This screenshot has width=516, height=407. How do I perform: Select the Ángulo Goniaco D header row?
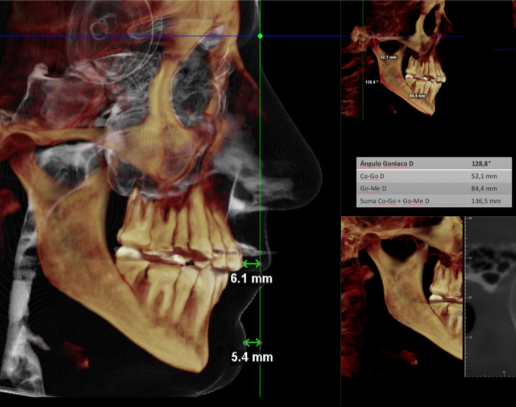pyautogui.click(x=433, y=164)
